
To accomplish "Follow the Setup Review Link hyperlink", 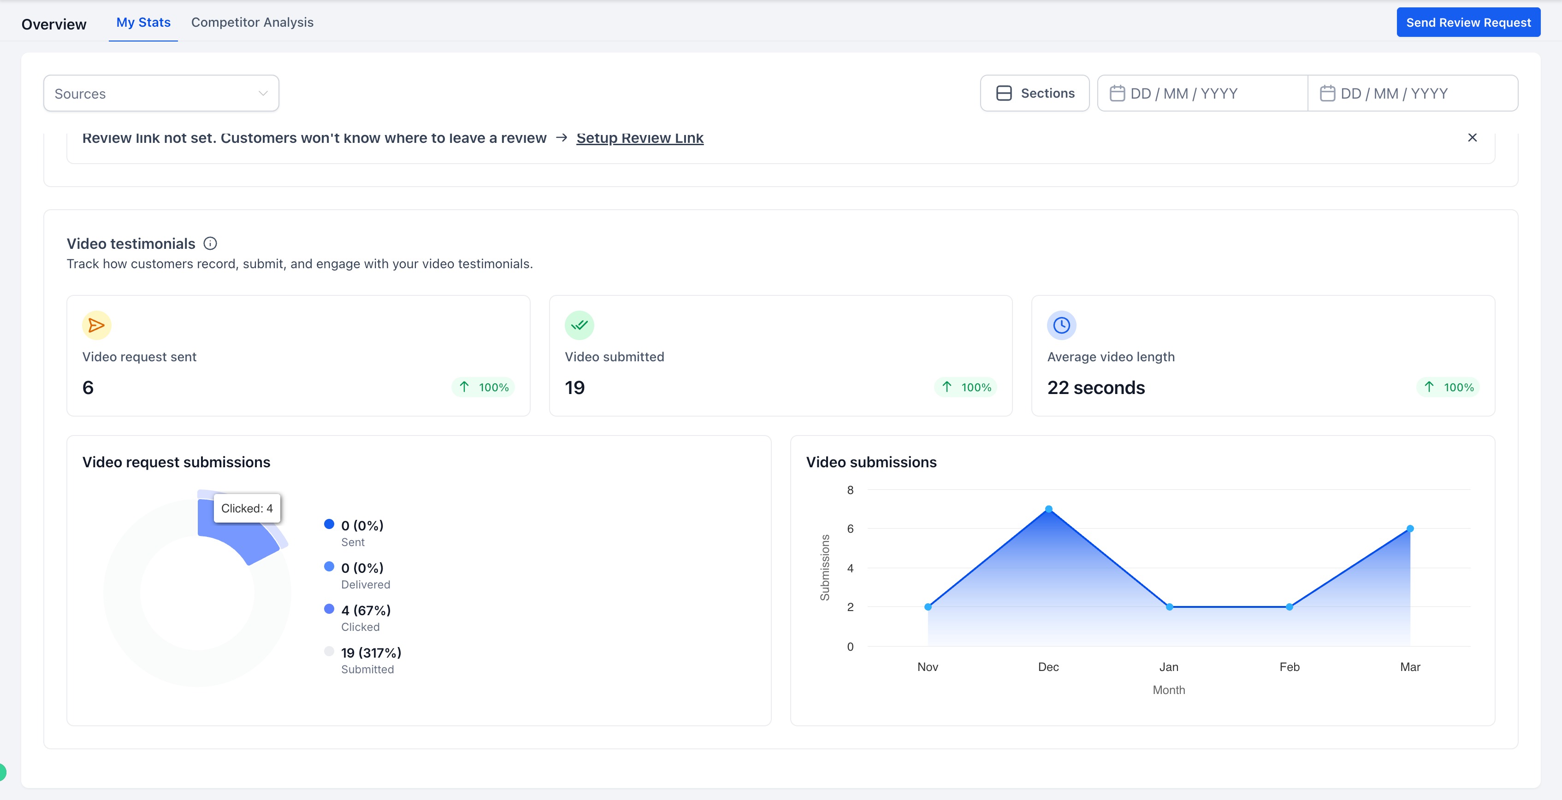I will (640, 138).
